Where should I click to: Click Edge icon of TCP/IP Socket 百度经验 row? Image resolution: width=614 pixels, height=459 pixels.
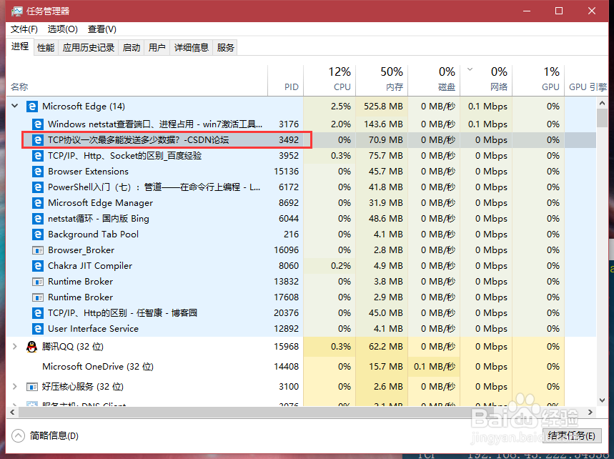[x=38, y=155]
